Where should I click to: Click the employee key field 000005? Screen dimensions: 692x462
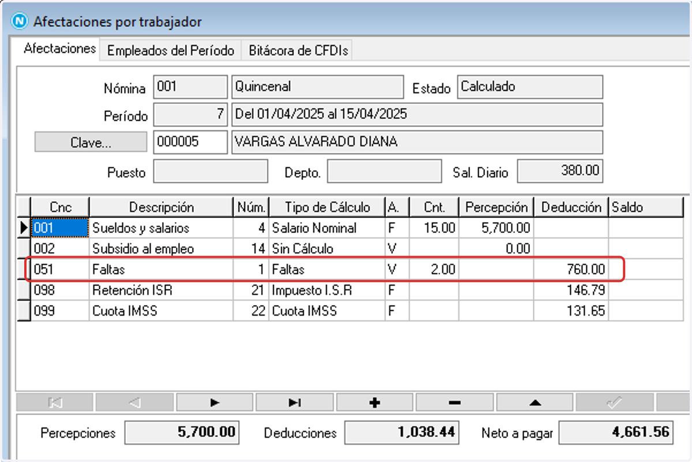[x=190, y=142]
